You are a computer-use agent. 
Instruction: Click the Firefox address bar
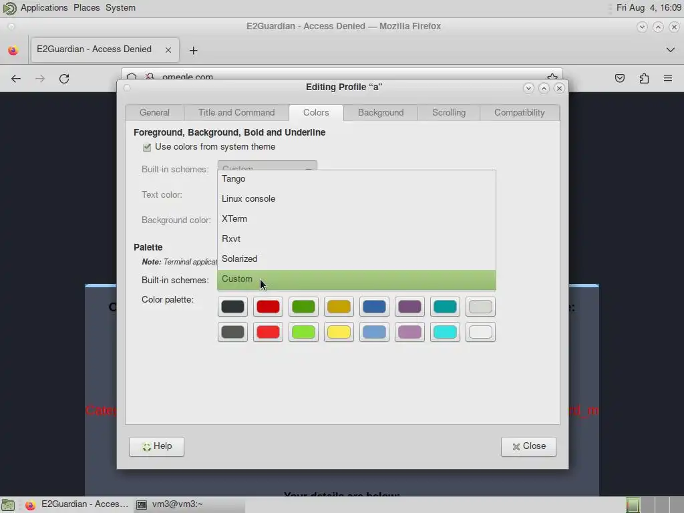pyautogui.click(x=341, y=74)
